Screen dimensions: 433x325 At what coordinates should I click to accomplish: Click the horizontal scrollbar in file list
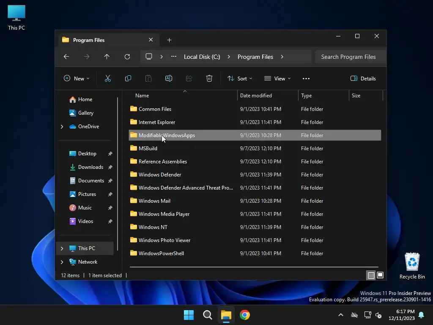click(x=254, y=267)
